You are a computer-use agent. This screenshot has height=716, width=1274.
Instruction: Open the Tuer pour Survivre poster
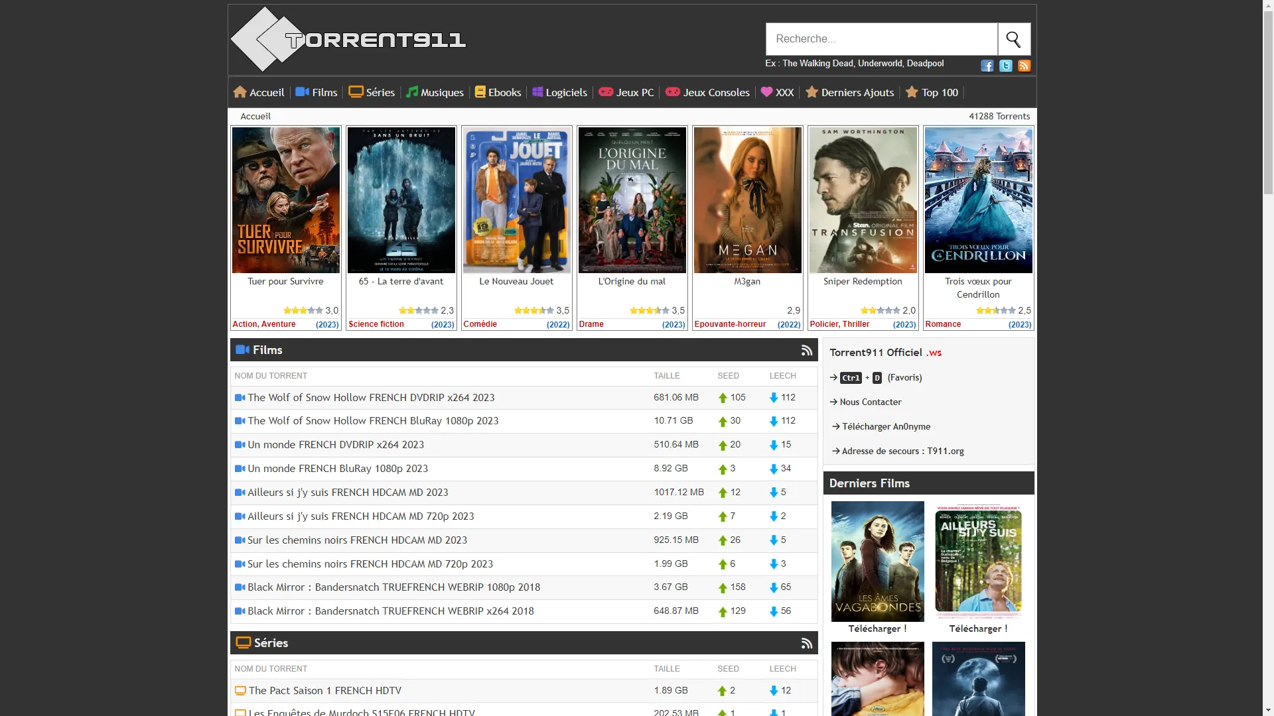pos(286,200)
